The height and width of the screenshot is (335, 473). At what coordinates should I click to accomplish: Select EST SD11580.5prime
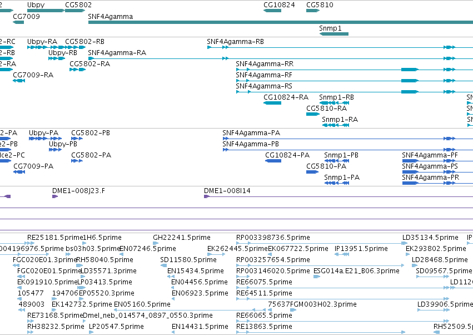coord(163,265)
